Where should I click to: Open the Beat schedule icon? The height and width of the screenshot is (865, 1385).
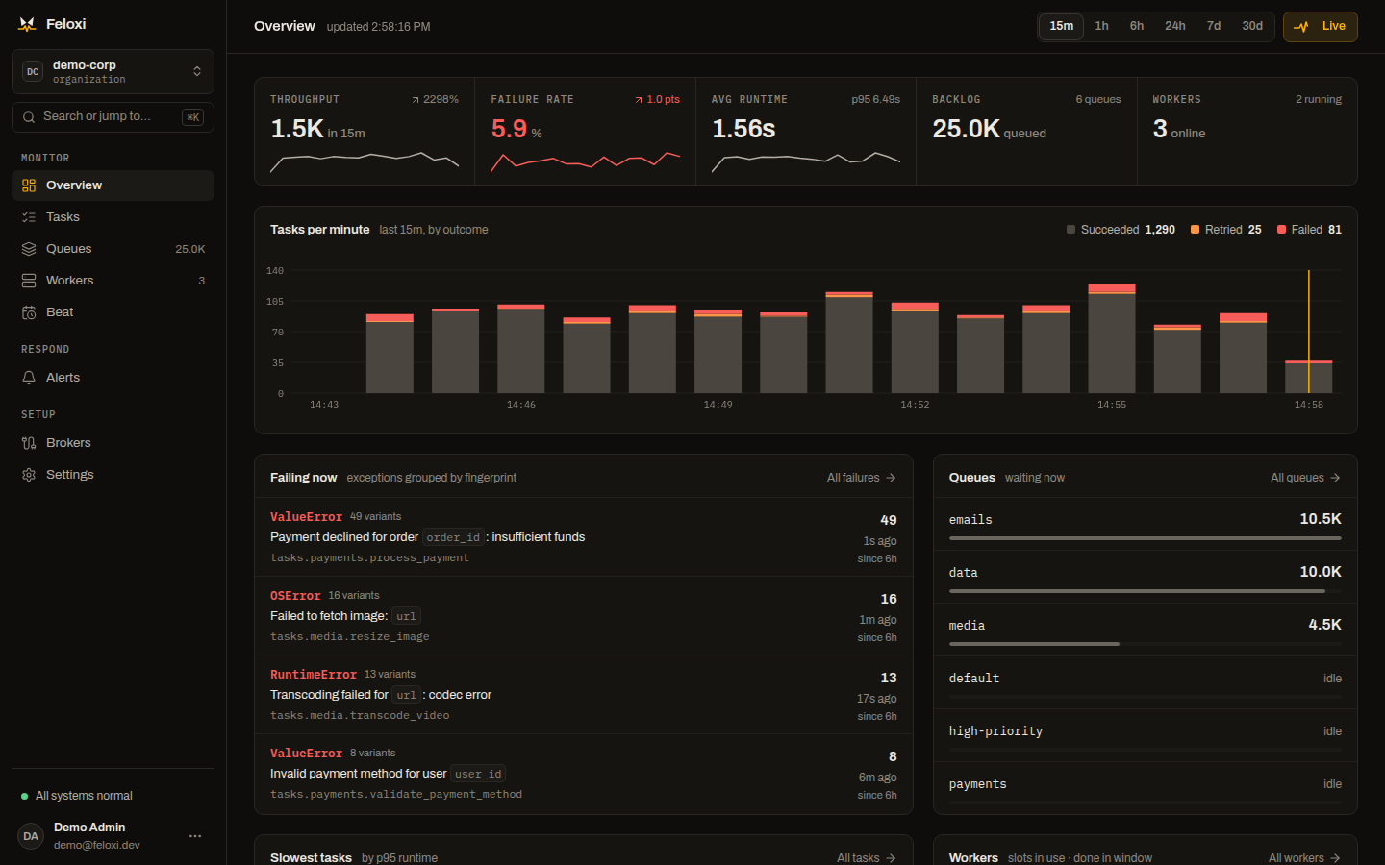coord(29,312)
